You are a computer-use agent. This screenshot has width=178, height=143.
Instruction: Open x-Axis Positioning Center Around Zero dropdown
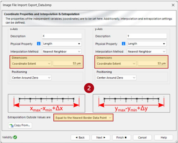31,78
